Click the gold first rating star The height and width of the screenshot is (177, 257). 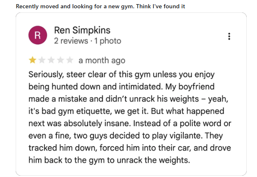(x=32, y=60)
